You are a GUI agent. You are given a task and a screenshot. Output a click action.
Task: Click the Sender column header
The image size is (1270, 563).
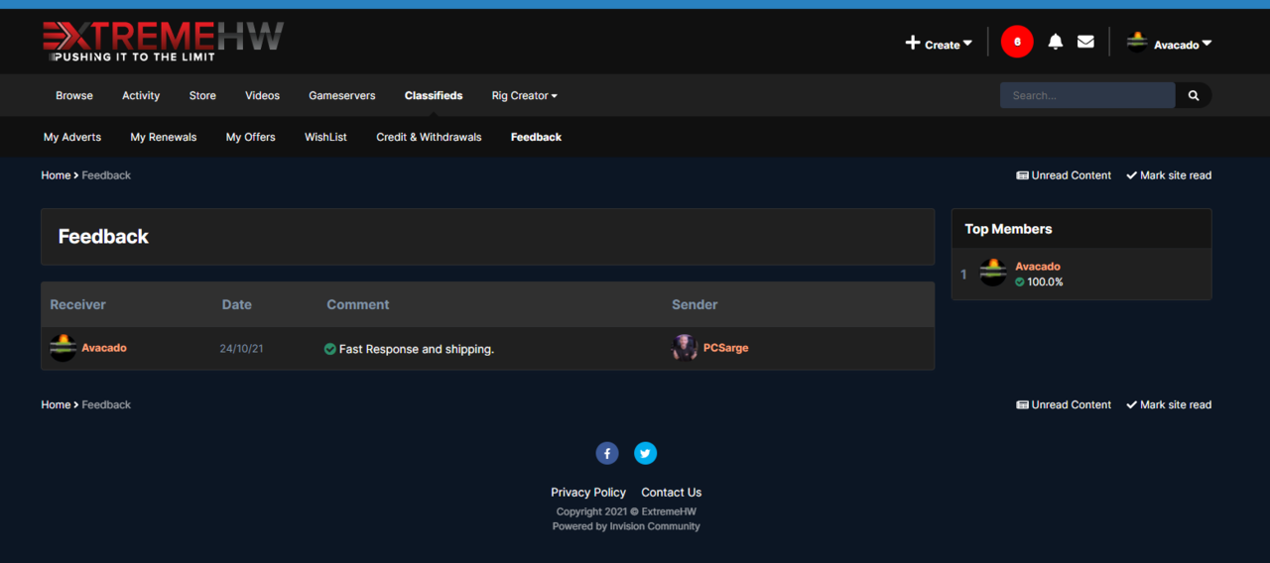[x=695, y=304]
